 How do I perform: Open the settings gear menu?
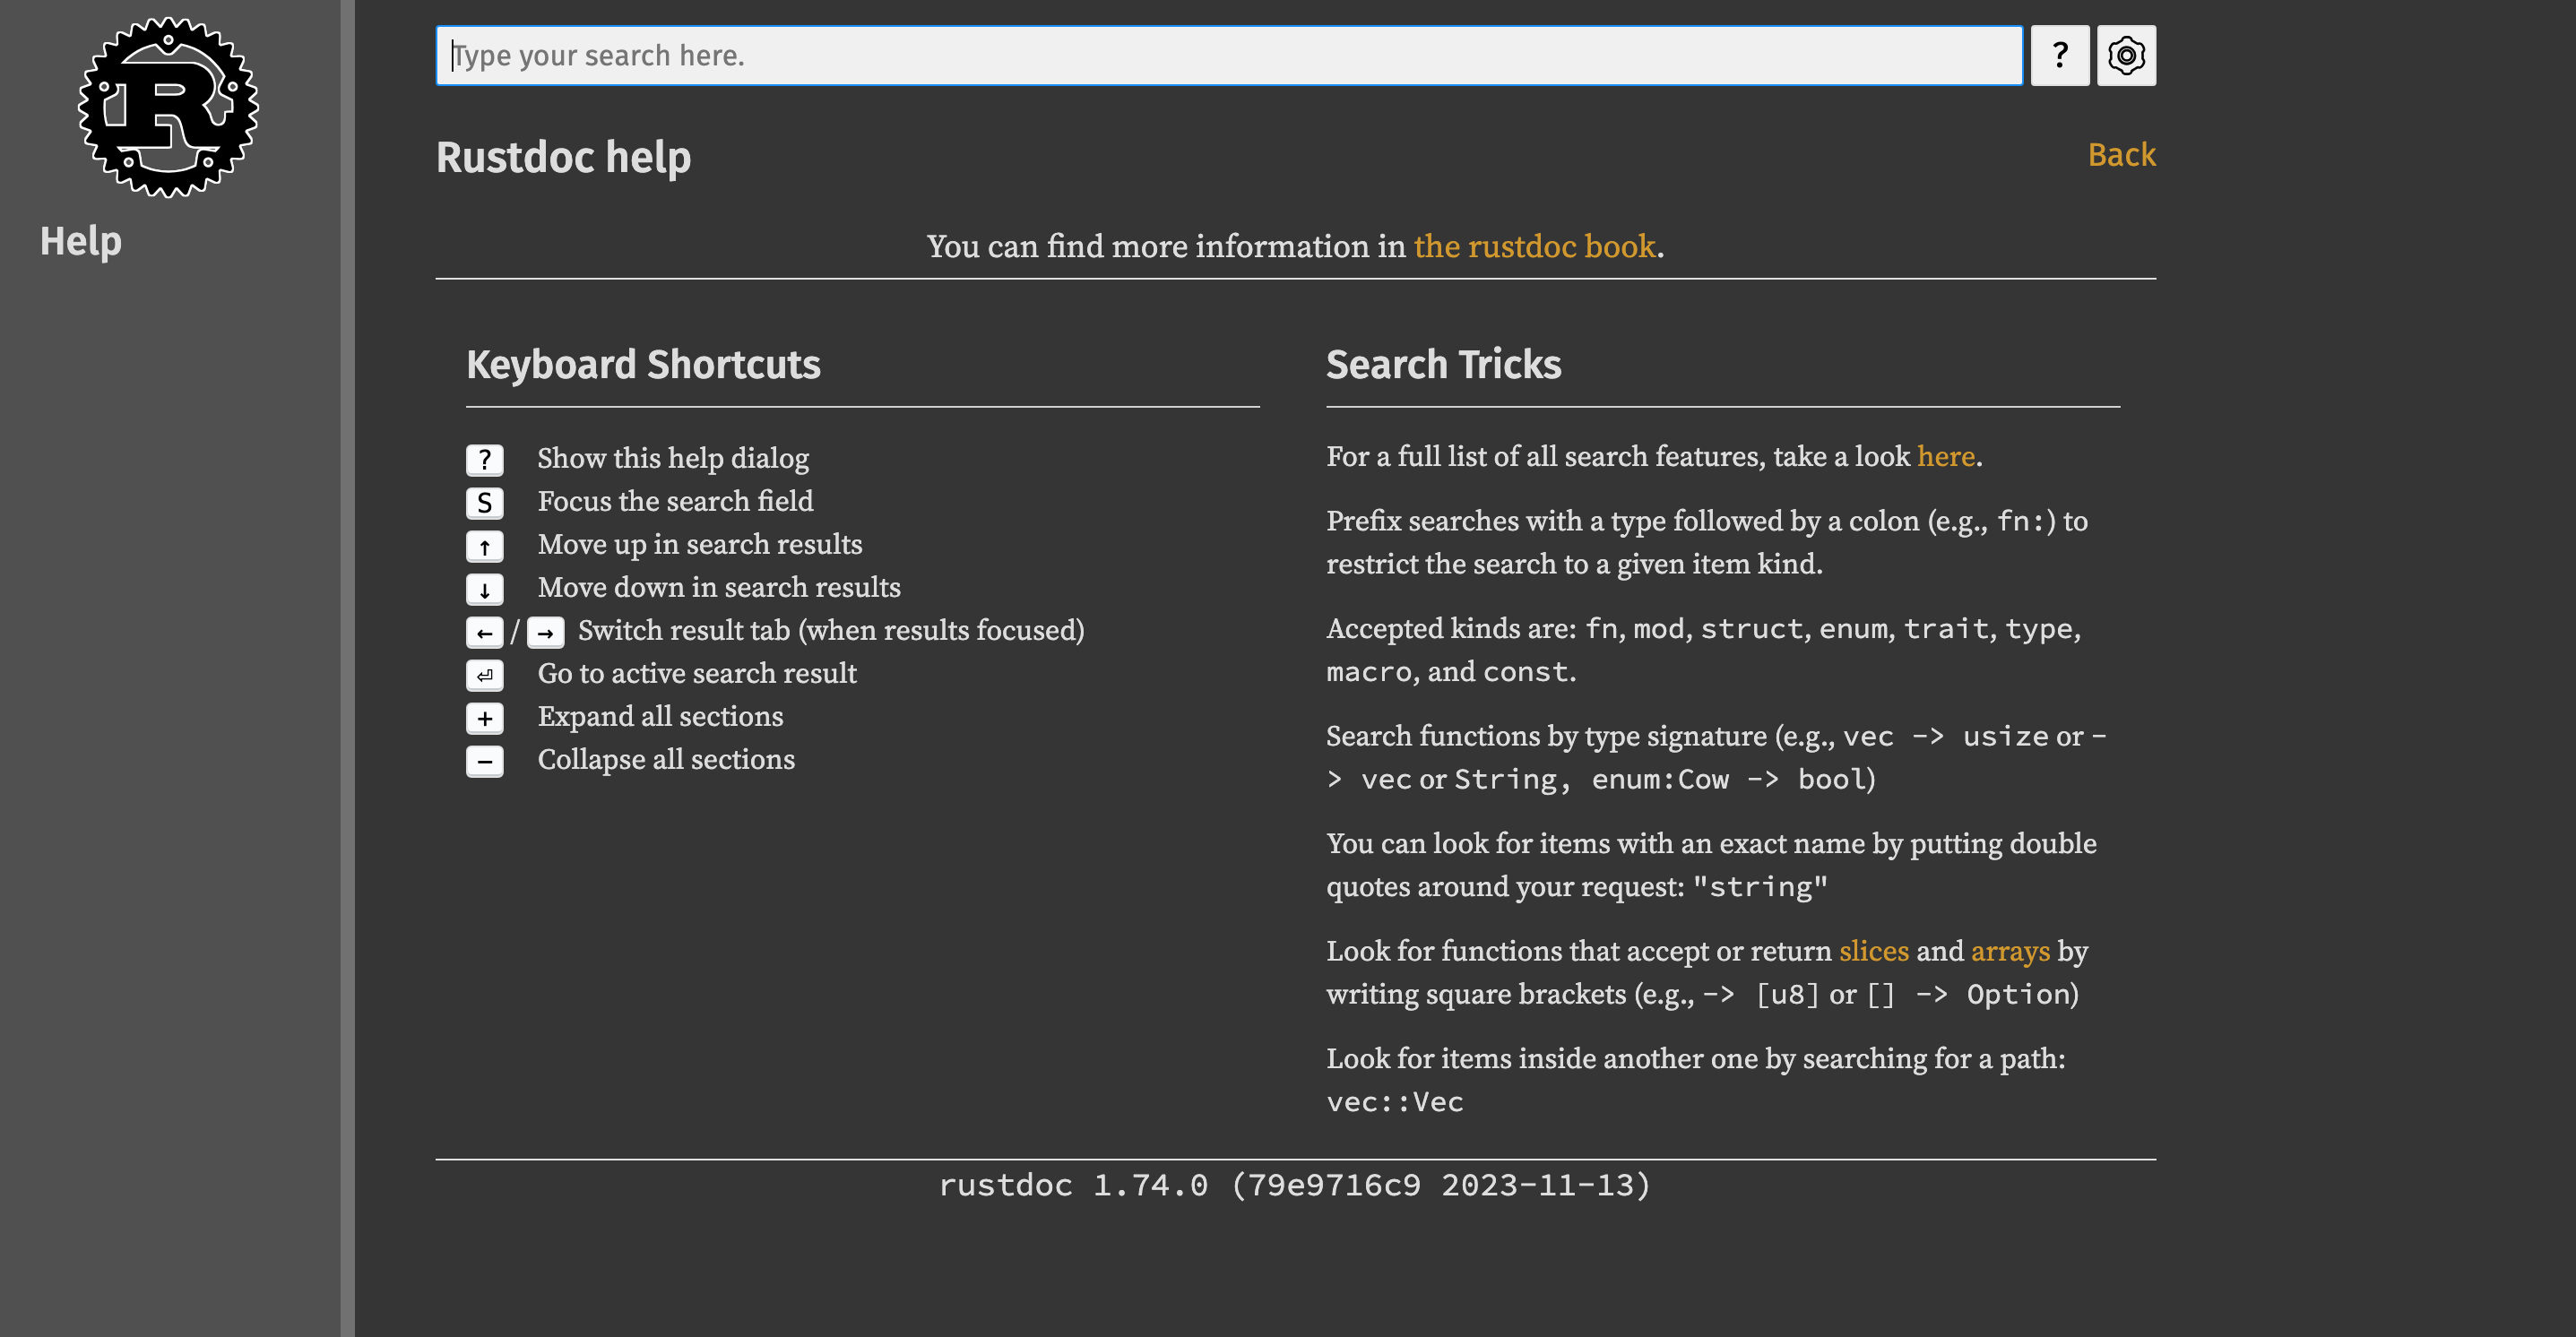point(2126,56)
